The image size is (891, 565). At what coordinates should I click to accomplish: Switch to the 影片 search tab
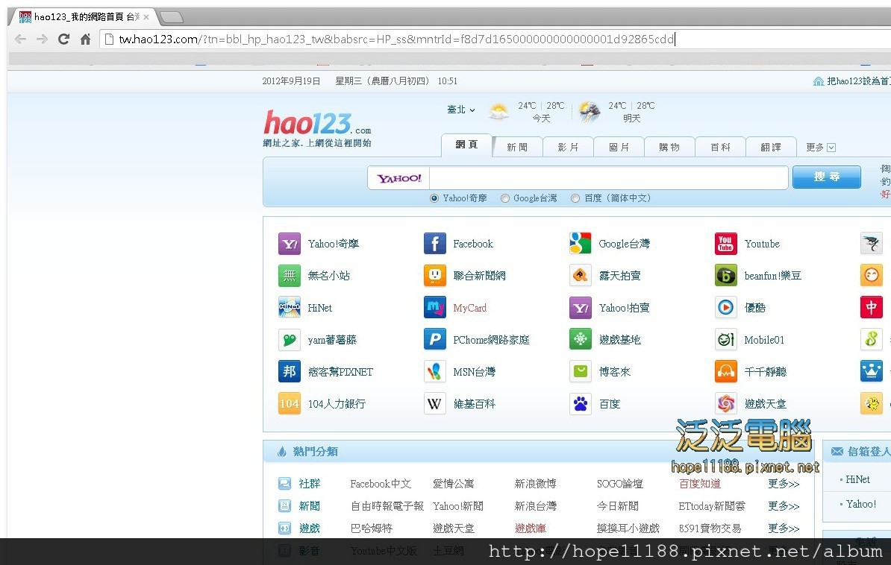click(568, 147)
